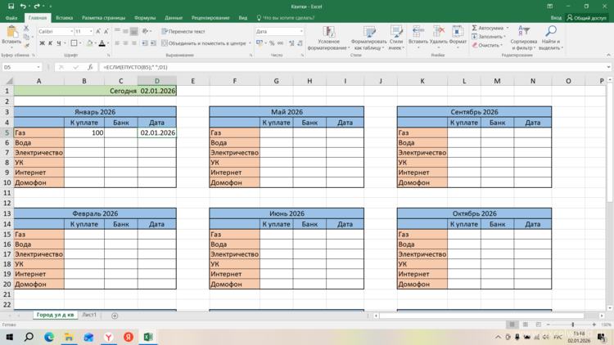Image resolution: width=614 pixels, height=345 pixels.
Task: Toggle Wrap Text (Перенести текст)
Action: [183, 31]
